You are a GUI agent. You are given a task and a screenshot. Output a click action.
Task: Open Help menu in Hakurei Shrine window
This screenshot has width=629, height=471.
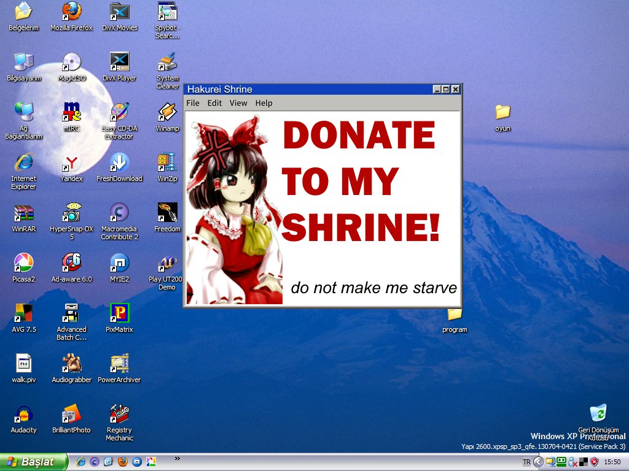point(264,103)
